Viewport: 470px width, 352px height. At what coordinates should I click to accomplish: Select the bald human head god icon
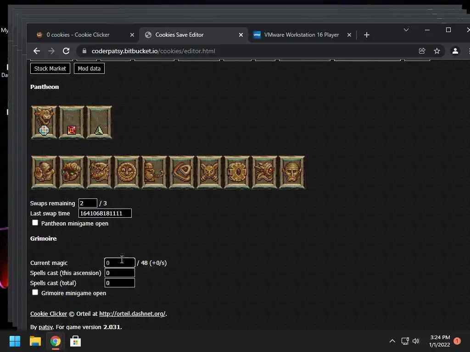(292, 172)
